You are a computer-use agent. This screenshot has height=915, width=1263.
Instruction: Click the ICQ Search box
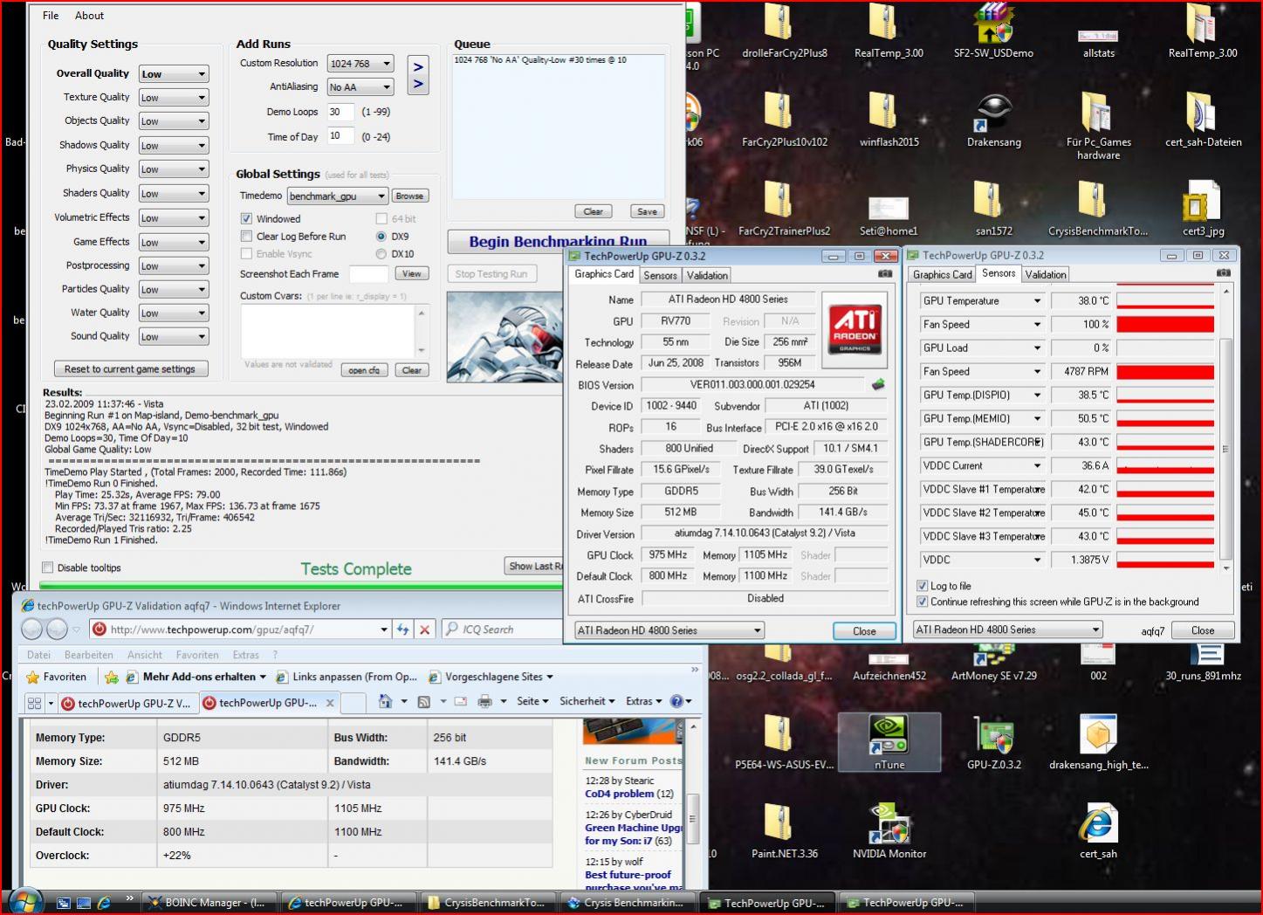pyautogui.click(x=501, y=629)
